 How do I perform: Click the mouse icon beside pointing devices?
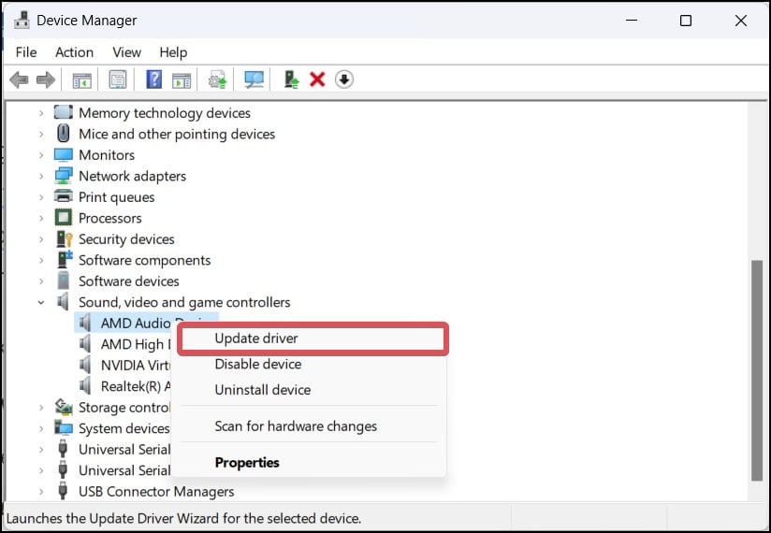[x=63, y=133]
